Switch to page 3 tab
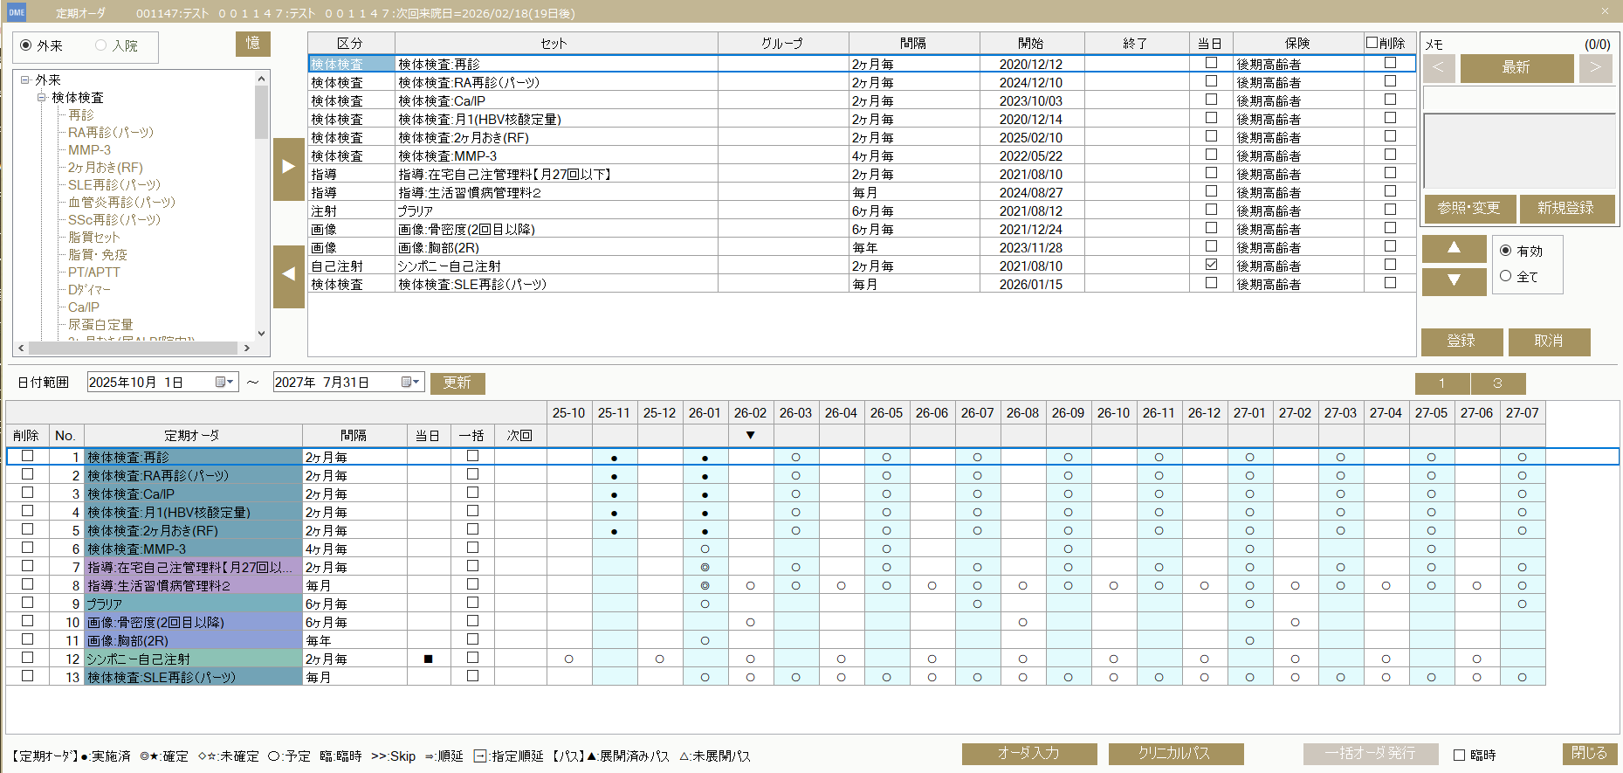 coord(1497,383)
